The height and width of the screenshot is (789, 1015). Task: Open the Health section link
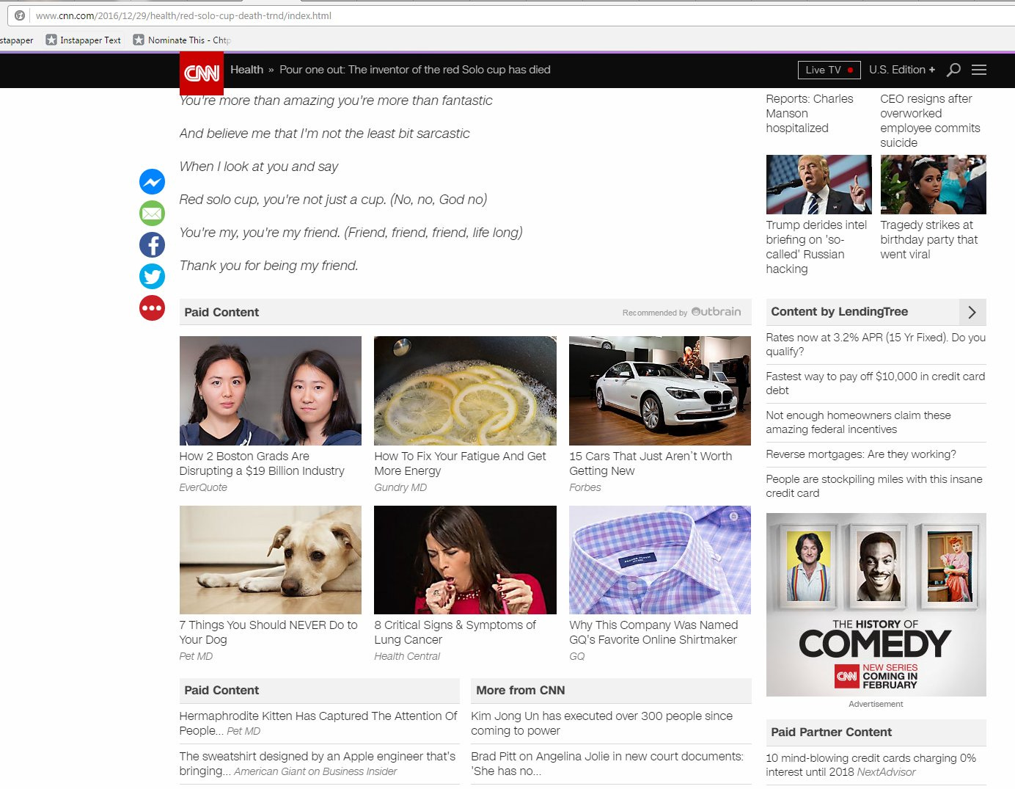246,70
